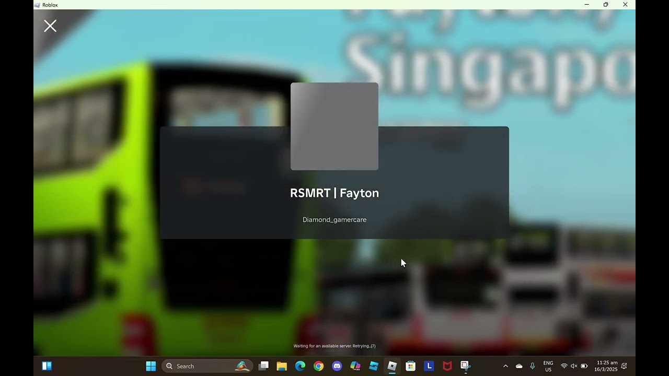Viewport: 669px width, 376px height.
Task: Open Task View from the taskbar
Action: [x=263, y=366]
